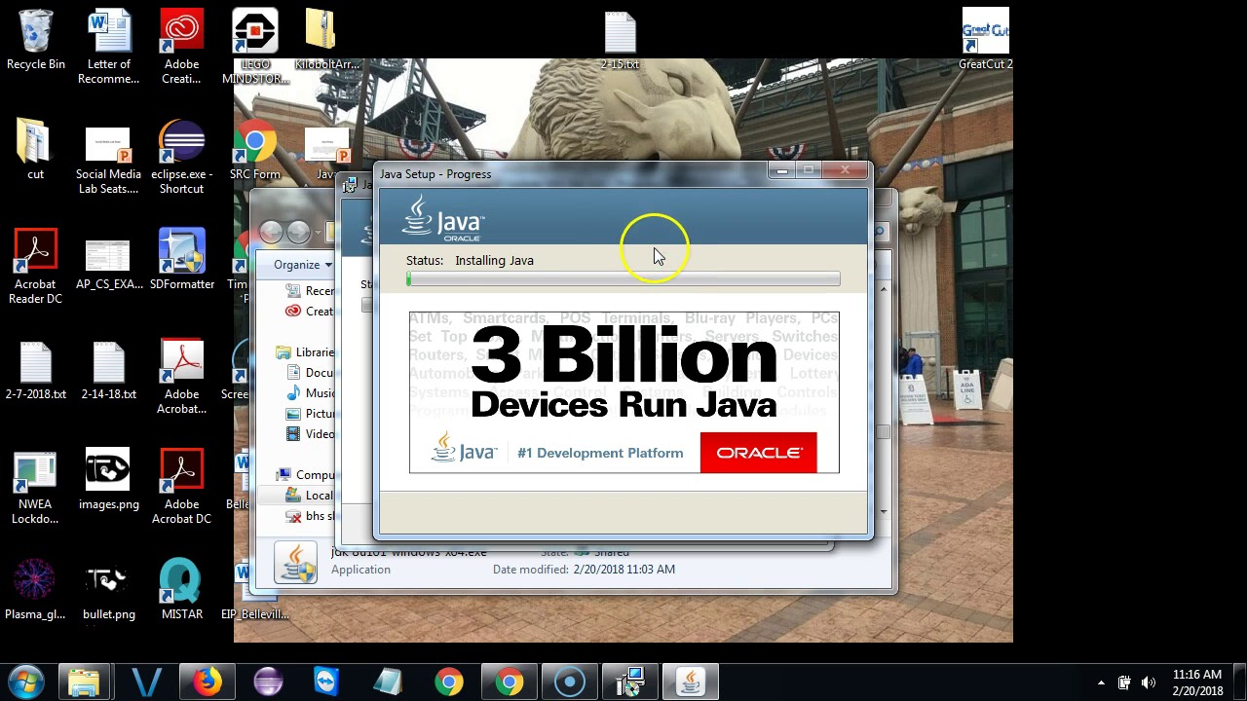Screen dimensions: 1247x701
Task: Open the 2-7-2018.txt text file
Action: (x=36, y=370)
